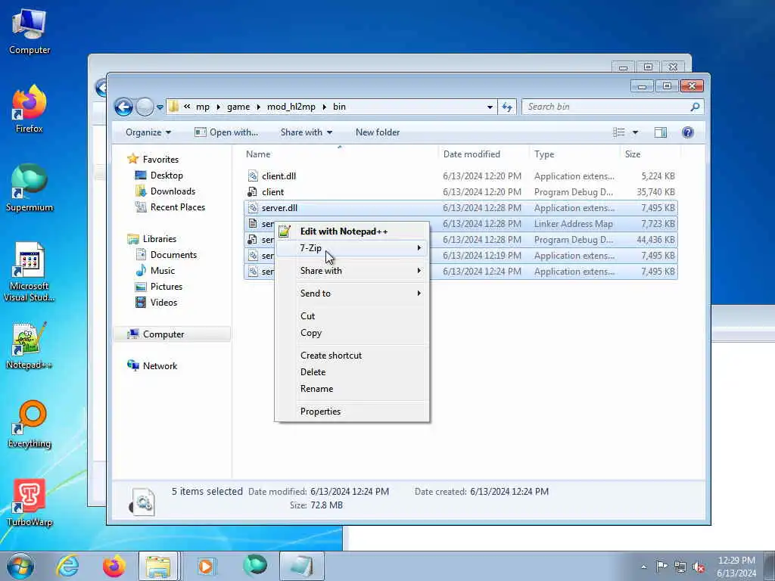
Task: Launch Firefox from the desktop shortcut
Action: [30, 109]
